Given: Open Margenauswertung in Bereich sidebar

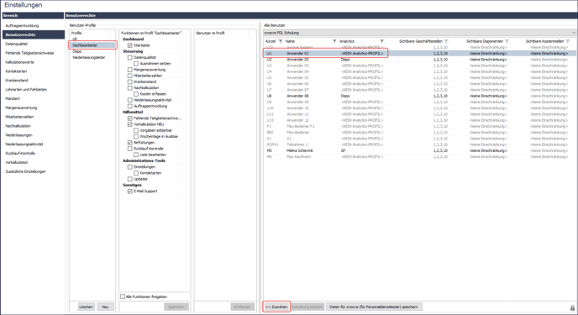Looking at the screenshot, I should (x=21, y=108).
